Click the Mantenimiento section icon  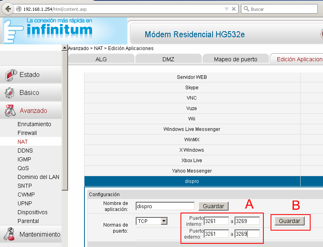point(10,235)
